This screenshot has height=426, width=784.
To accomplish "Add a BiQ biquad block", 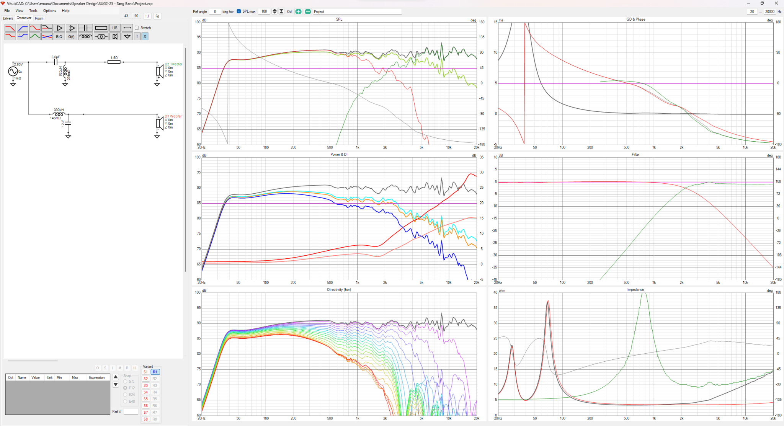I will point(59,36).
